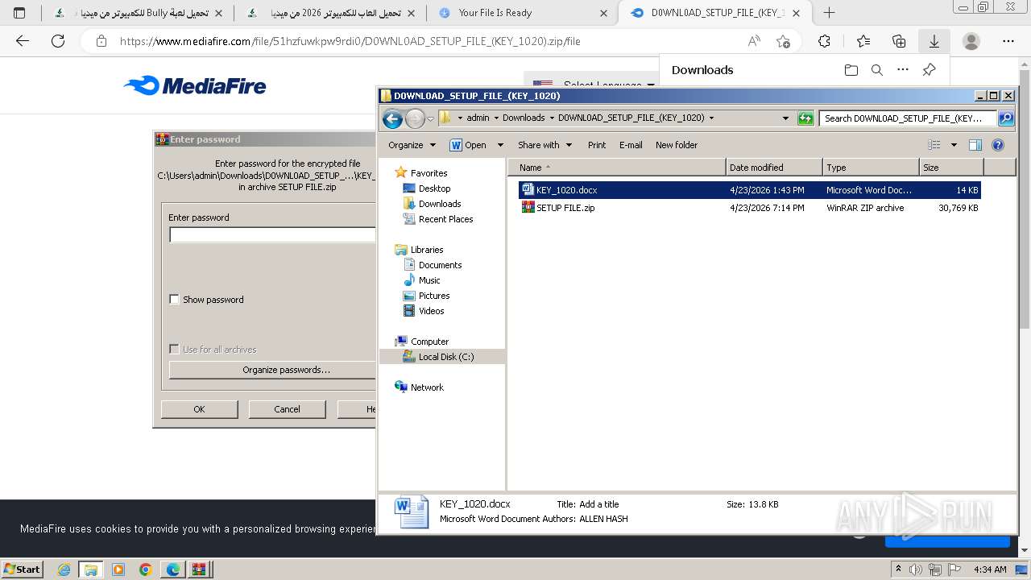This screenshot has width=1031, height=580.
Task: Open Explorer help question mark icon
Action: (x=998, y=145)
